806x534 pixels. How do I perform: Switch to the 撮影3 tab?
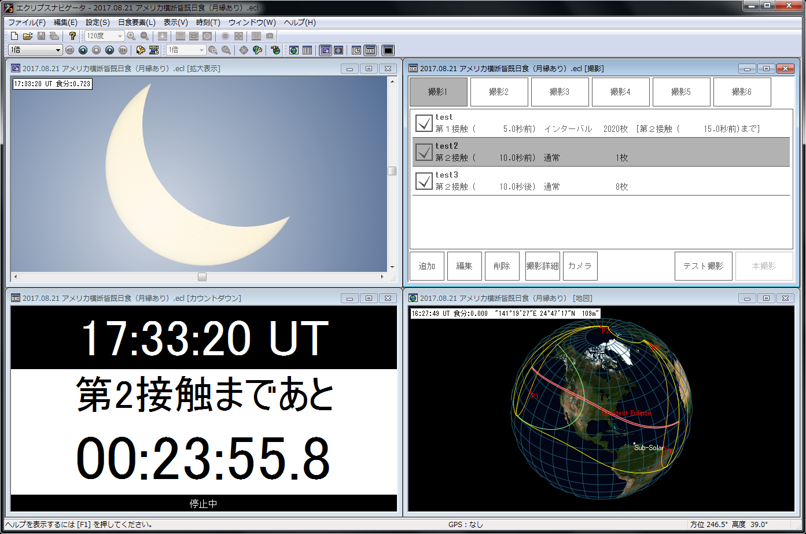[560, 92]
